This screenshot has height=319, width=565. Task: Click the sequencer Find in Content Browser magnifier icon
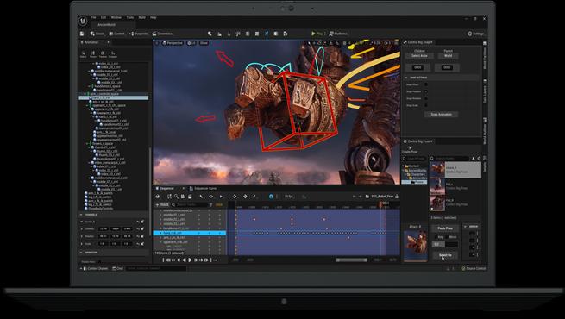(176, 197)
